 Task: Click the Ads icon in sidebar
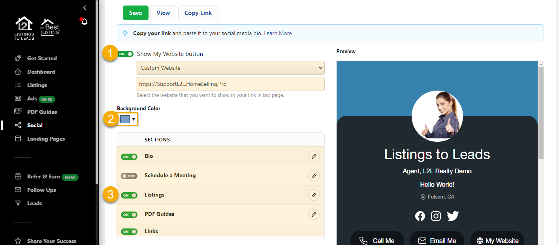[x=18, y=98]
